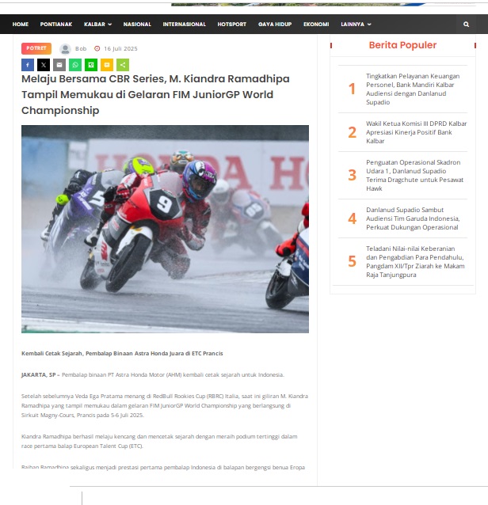The image size is (488, 505).
Task: Open popular article Teladani Nilai-nilai Keberanian
Action: pos(415,262)
